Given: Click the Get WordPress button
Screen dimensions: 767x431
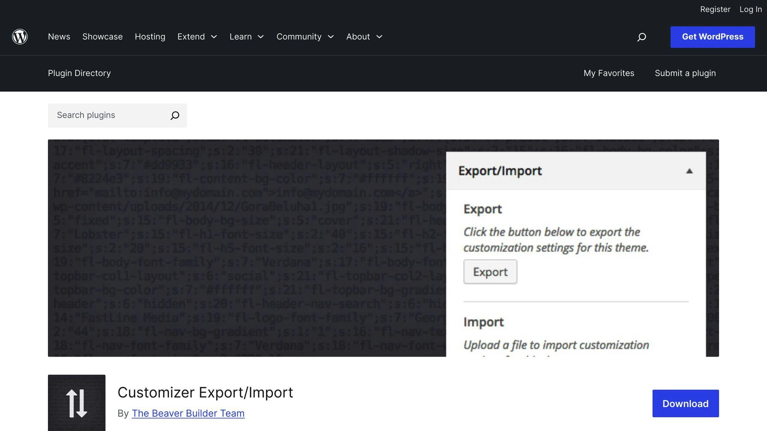Looking at the screenshot, I should [x=713, y=37].
